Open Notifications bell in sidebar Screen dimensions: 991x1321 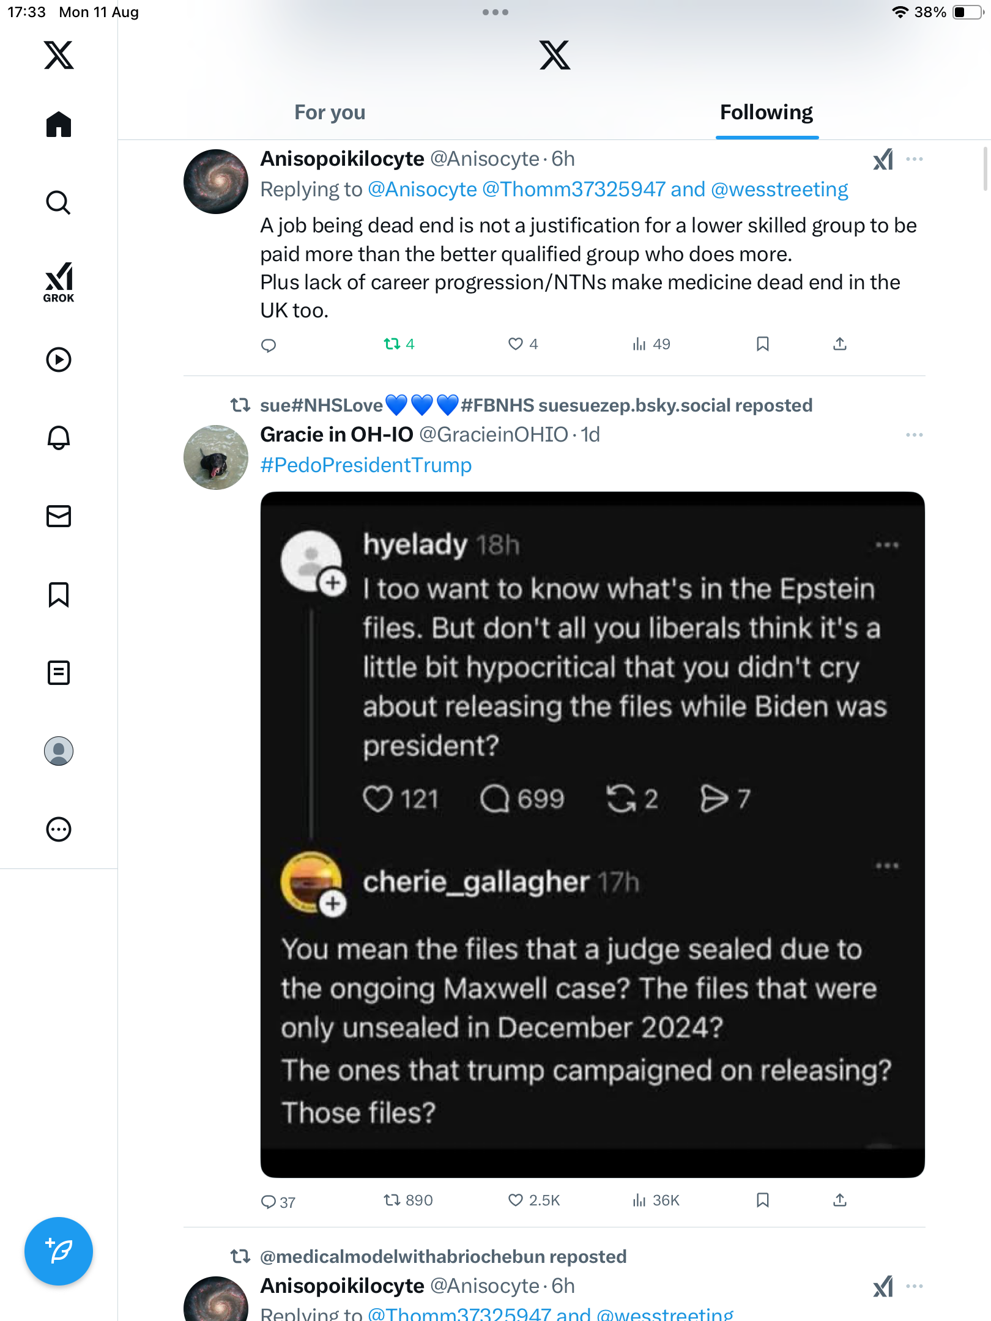59,437
